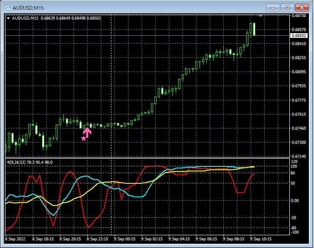The width and height of the screenshot is (314, 248).
Task: Click the 9 Sep 00:15 time label
Action: pos(125,239)
